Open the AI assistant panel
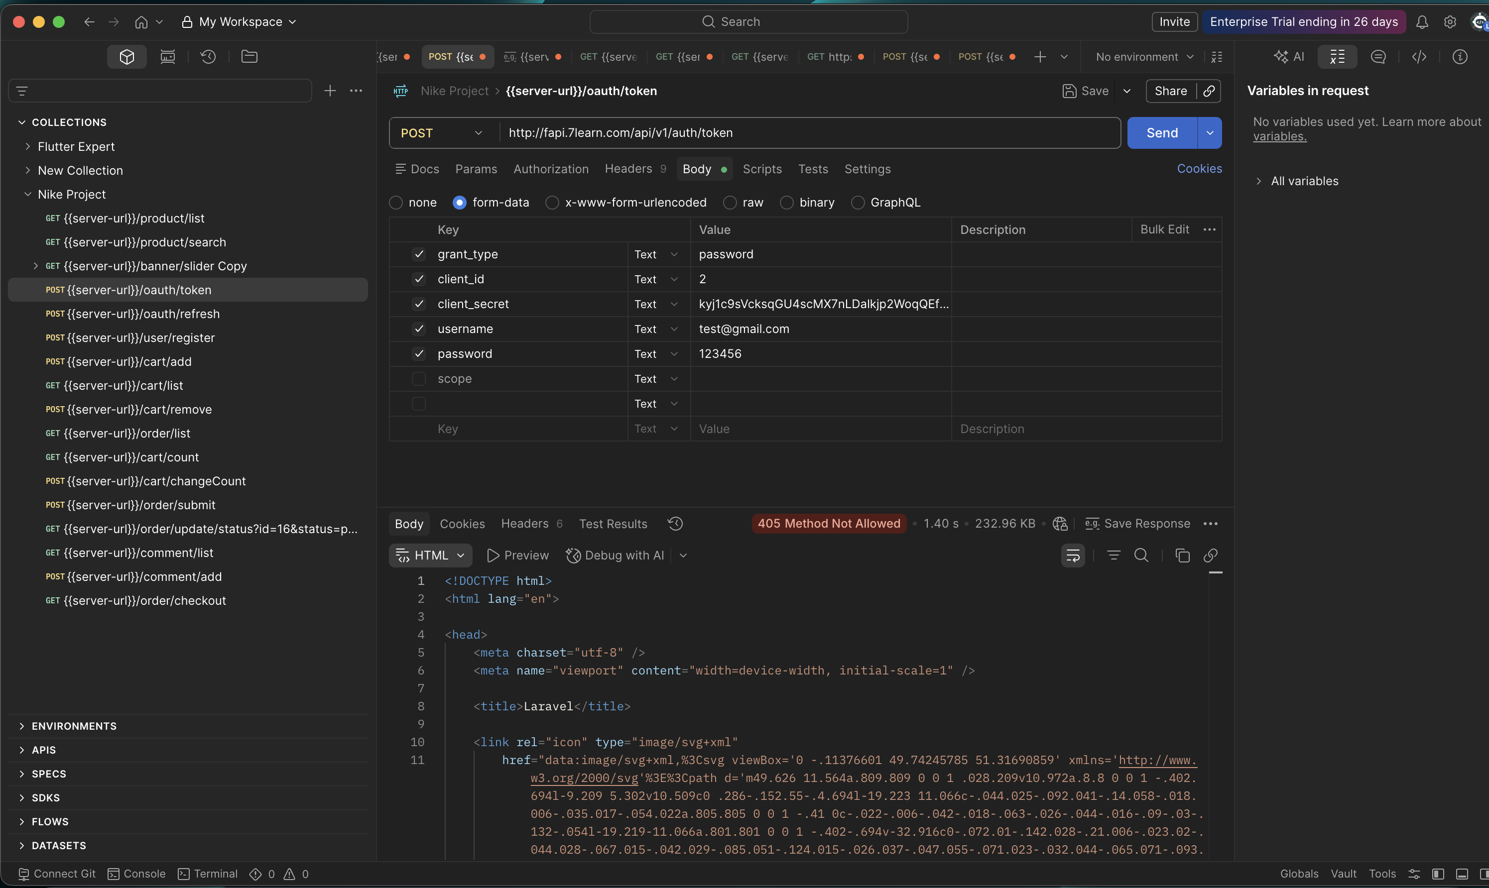Screen dimensions: 1489x888 1289,57
